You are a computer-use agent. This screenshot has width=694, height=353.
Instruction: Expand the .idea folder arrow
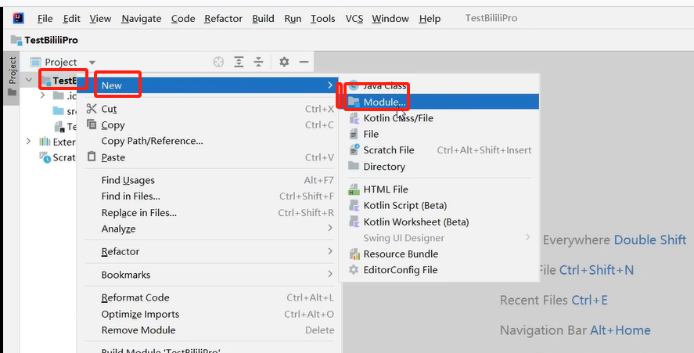pos(42,95)
